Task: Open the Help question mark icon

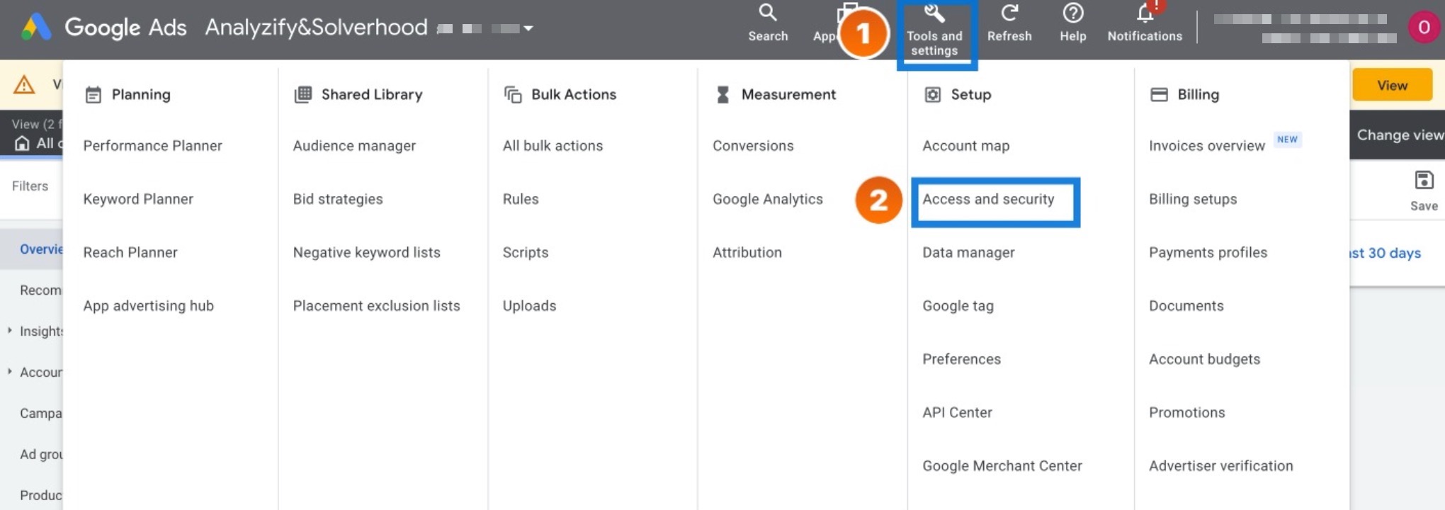Action: (x=1073, y=13)
